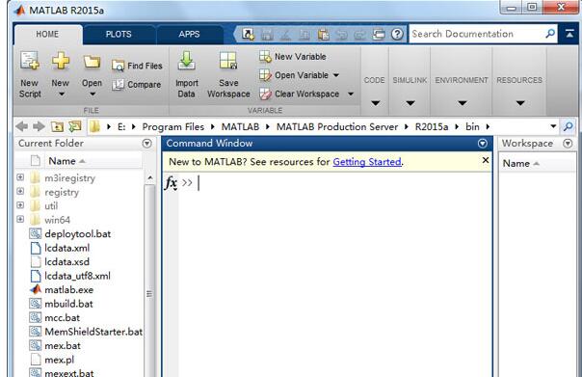Click Save Workspace
This screenshot has height=377, width=582.
(228, 74)
